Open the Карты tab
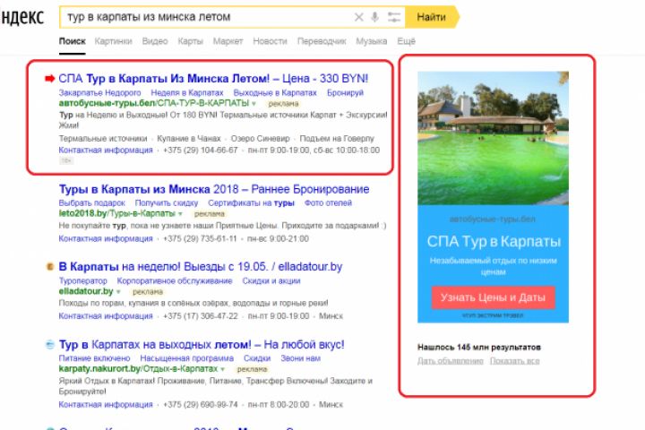 pos(190,41)
